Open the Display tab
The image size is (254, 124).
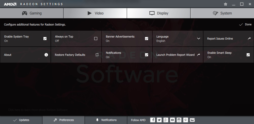(x=158, y=13)
